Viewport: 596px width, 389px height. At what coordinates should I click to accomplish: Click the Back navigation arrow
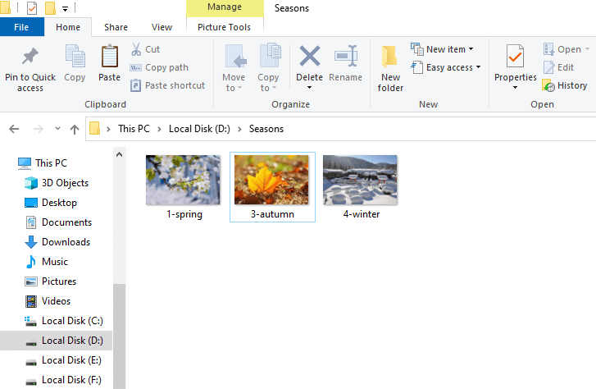click(x=14, y=129)
